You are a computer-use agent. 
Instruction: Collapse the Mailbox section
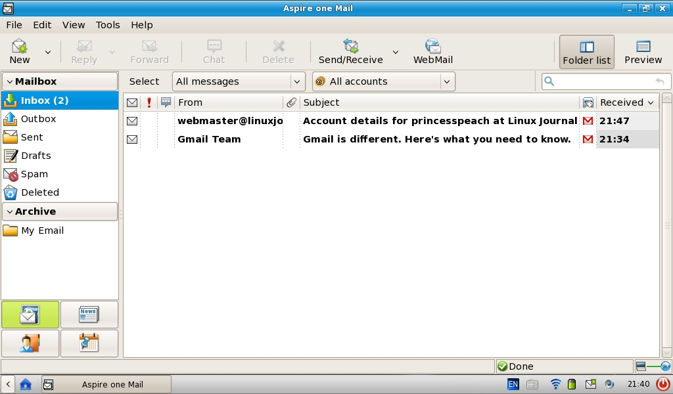10,81
